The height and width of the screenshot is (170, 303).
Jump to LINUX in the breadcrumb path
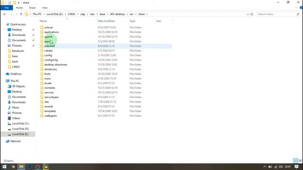[x=71, y=14]
